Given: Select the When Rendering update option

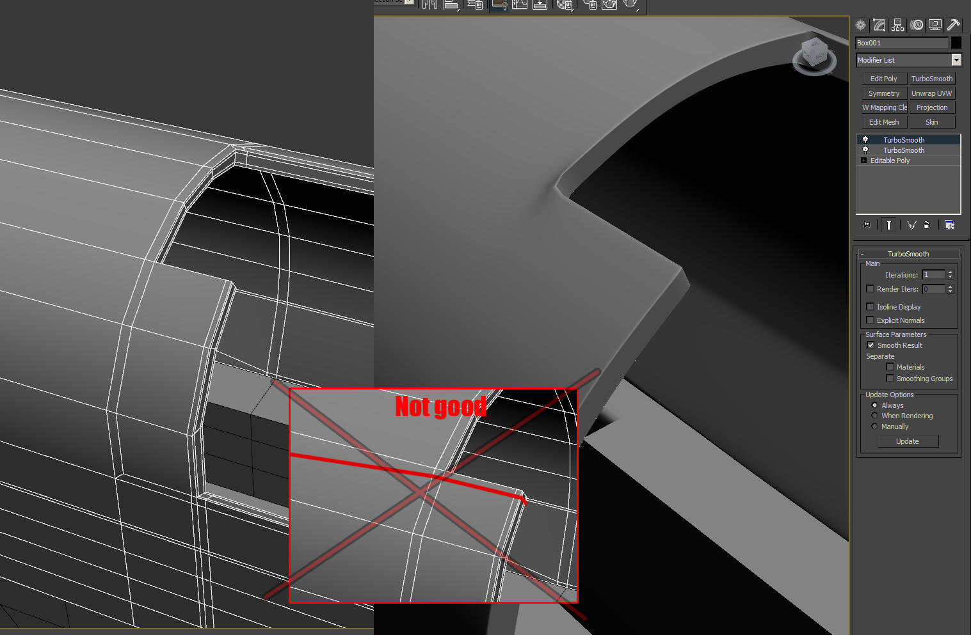Looking at the screenshot, I should (x=874, y=416).
